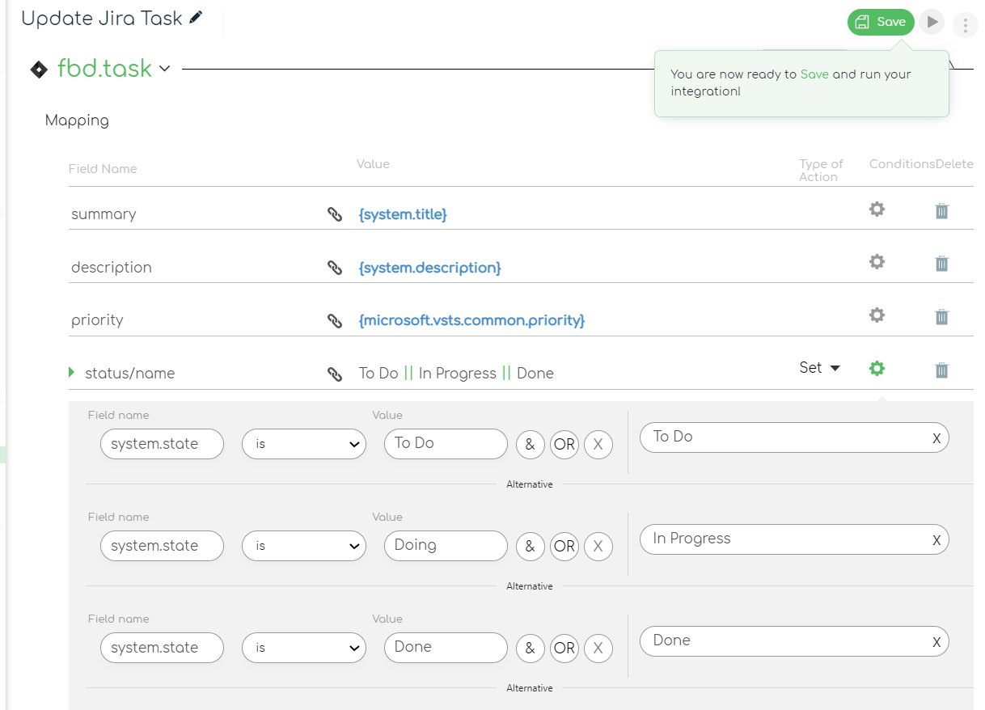The height and width of the screenshot is (710, 985).
Task: Click system.state field in Done condition
Action: pyautogui.click(x=162, y=648)
